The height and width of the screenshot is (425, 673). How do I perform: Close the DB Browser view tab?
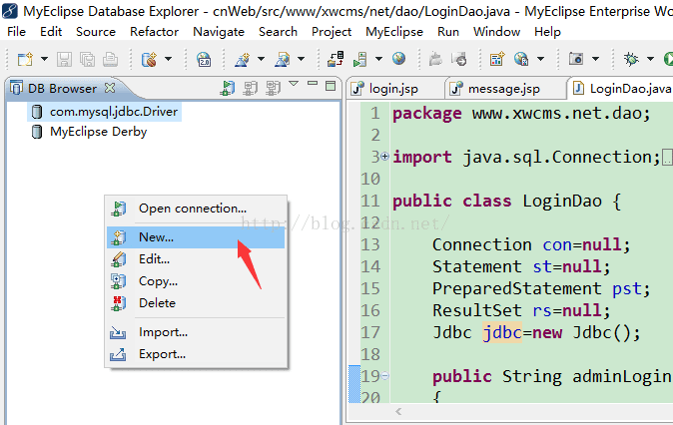(110, 88)
